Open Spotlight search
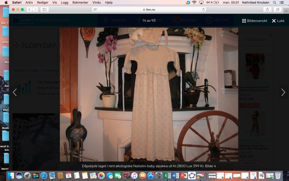 pos(275,2)
